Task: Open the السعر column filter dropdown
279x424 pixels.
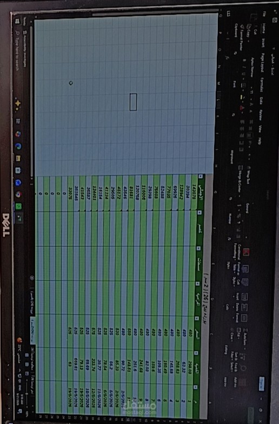Action: click(197, 318)
